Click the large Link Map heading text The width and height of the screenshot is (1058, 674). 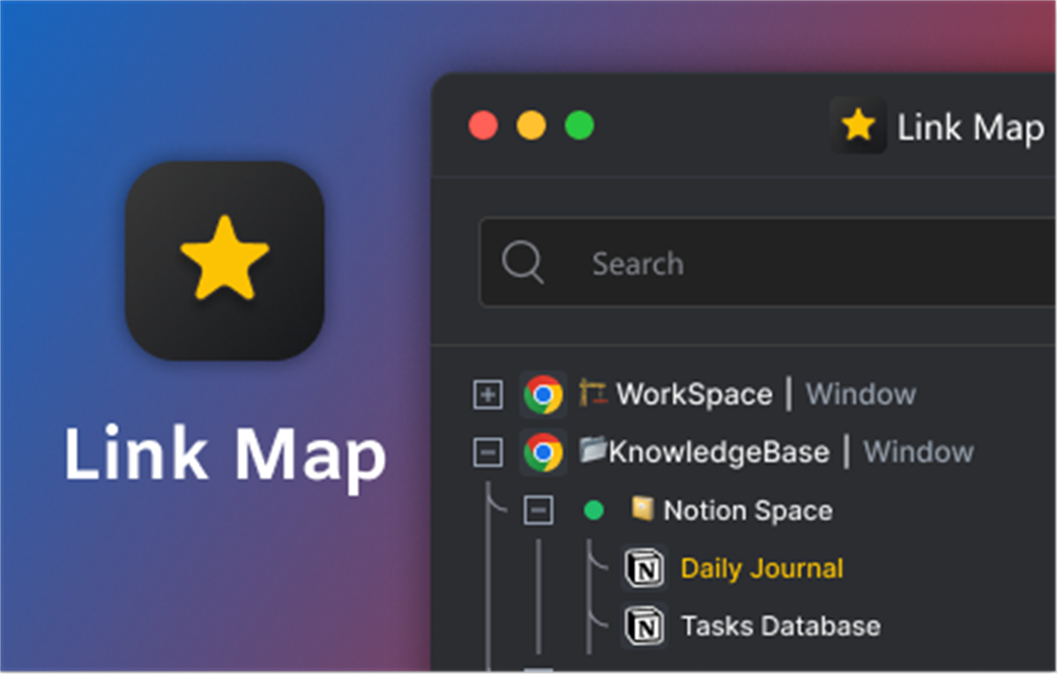point(225,456)
